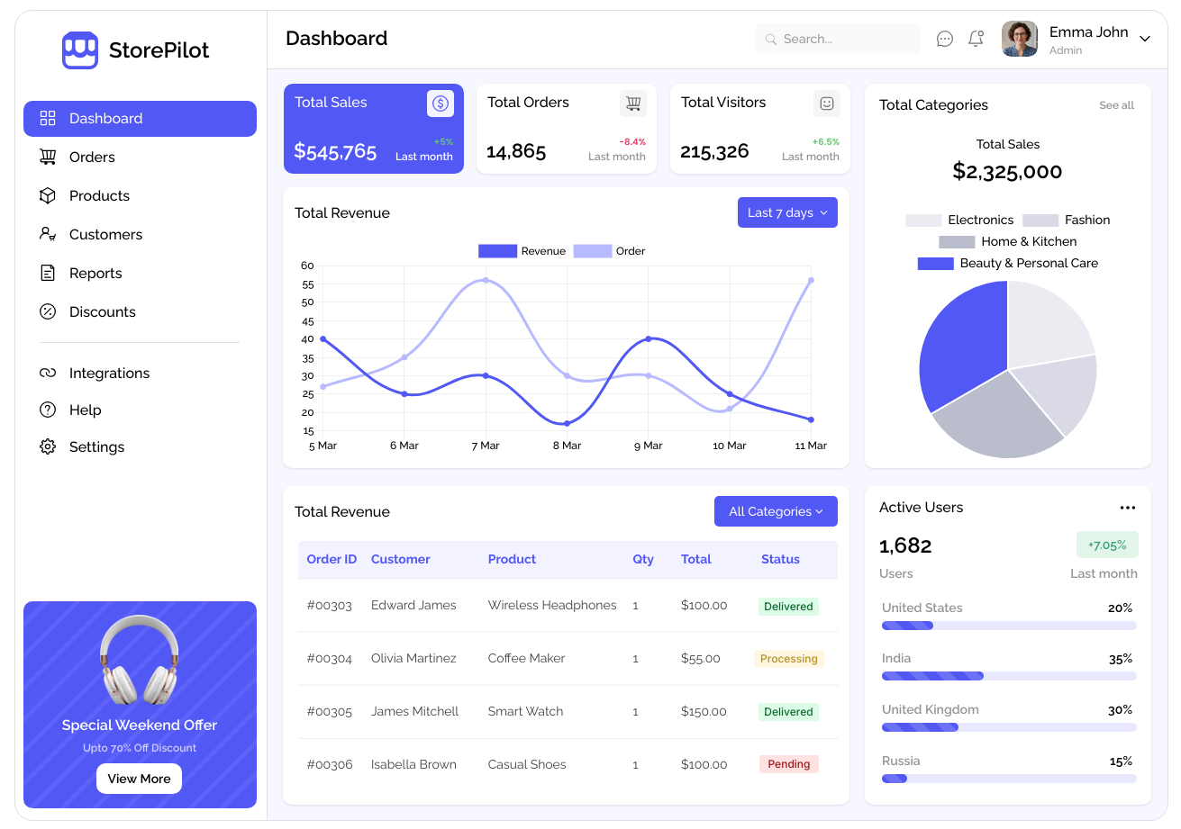Click the StorePilot logo icon

click(x=80, y=50)
